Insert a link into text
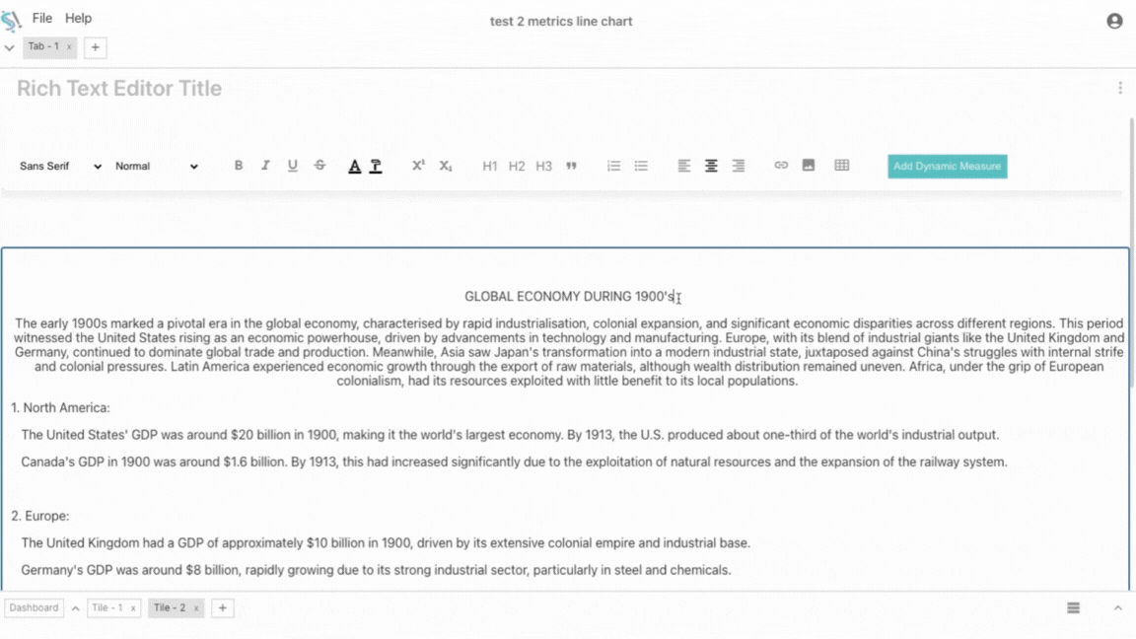Screen dimensions: 1136x639 click(x=781, y=166)
